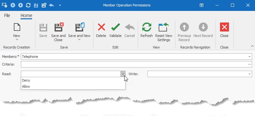Image resolution: width=255 pixels, height=116 pixels.
Task: Click the quick access undo arrow
Action: click(x=51, y=5)
